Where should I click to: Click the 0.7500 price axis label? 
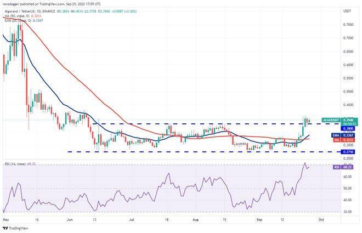click(332, 24)
